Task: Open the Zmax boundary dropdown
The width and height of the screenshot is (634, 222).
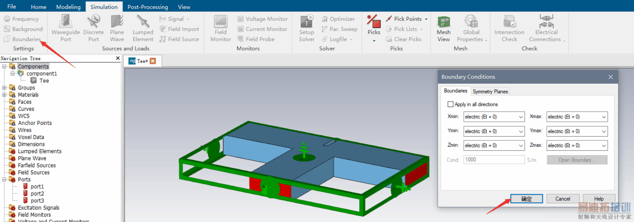Action: pyautogui.click(x=577, y=145)
